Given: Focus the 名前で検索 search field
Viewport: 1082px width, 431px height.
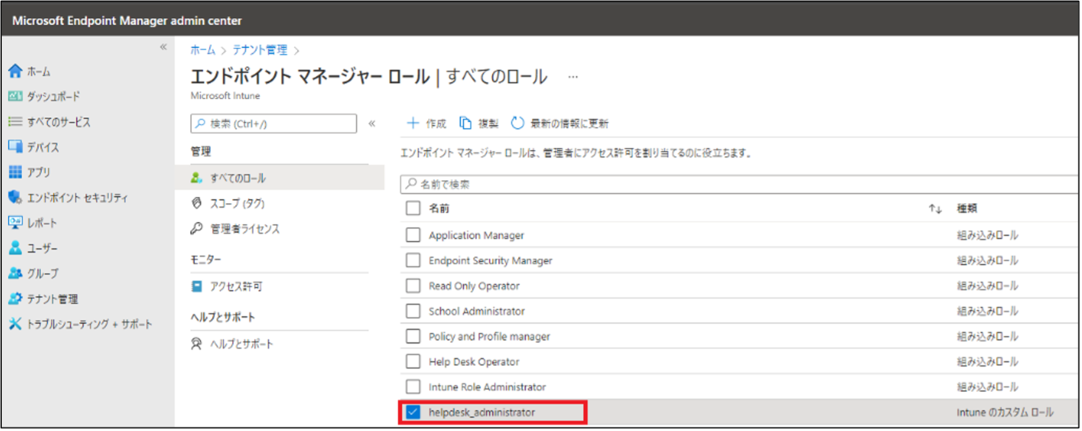Looking at the screenshot, I should pyautogui.click(x=739, y=184).
